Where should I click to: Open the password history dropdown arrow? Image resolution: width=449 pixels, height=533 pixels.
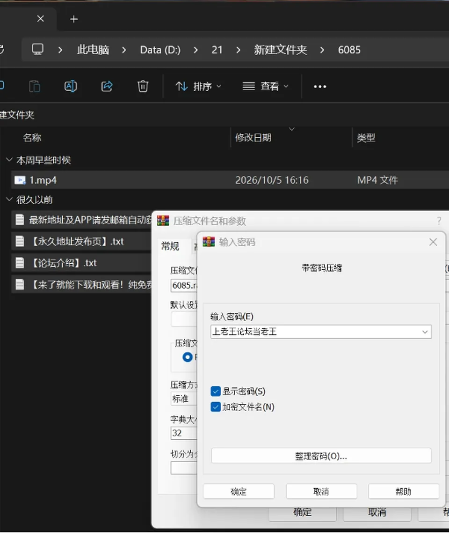(425, 332)
